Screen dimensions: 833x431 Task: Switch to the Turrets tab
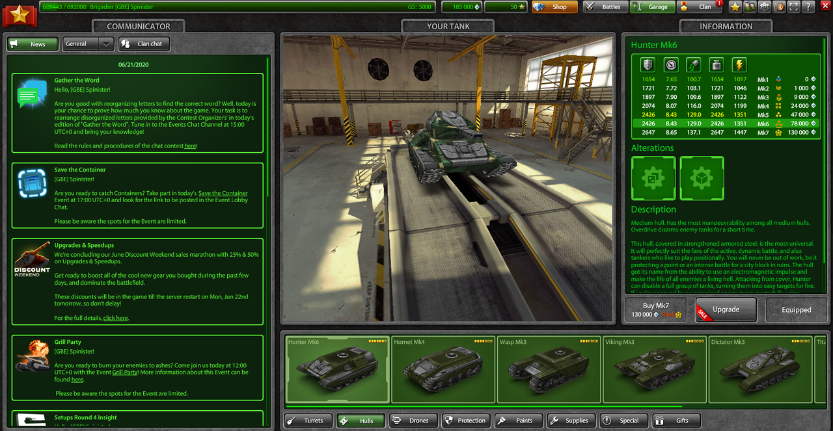(x=308, y=421)
